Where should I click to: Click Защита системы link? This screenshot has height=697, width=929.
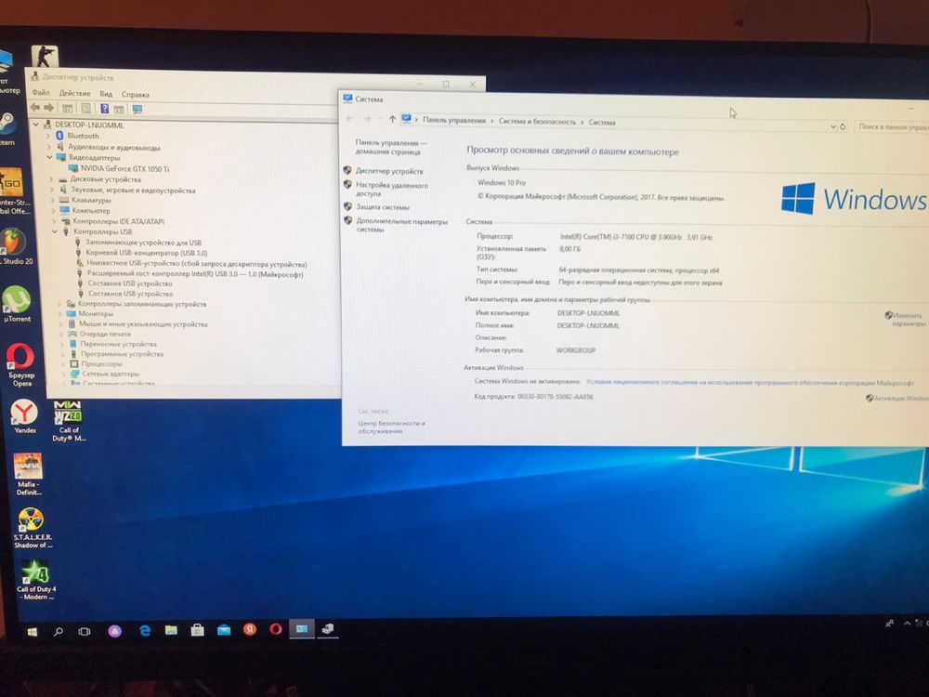[382, 207]
